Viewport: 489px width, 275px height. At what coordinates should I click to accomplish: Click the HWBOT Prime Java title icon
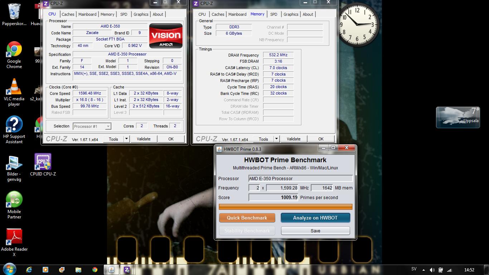219,149
